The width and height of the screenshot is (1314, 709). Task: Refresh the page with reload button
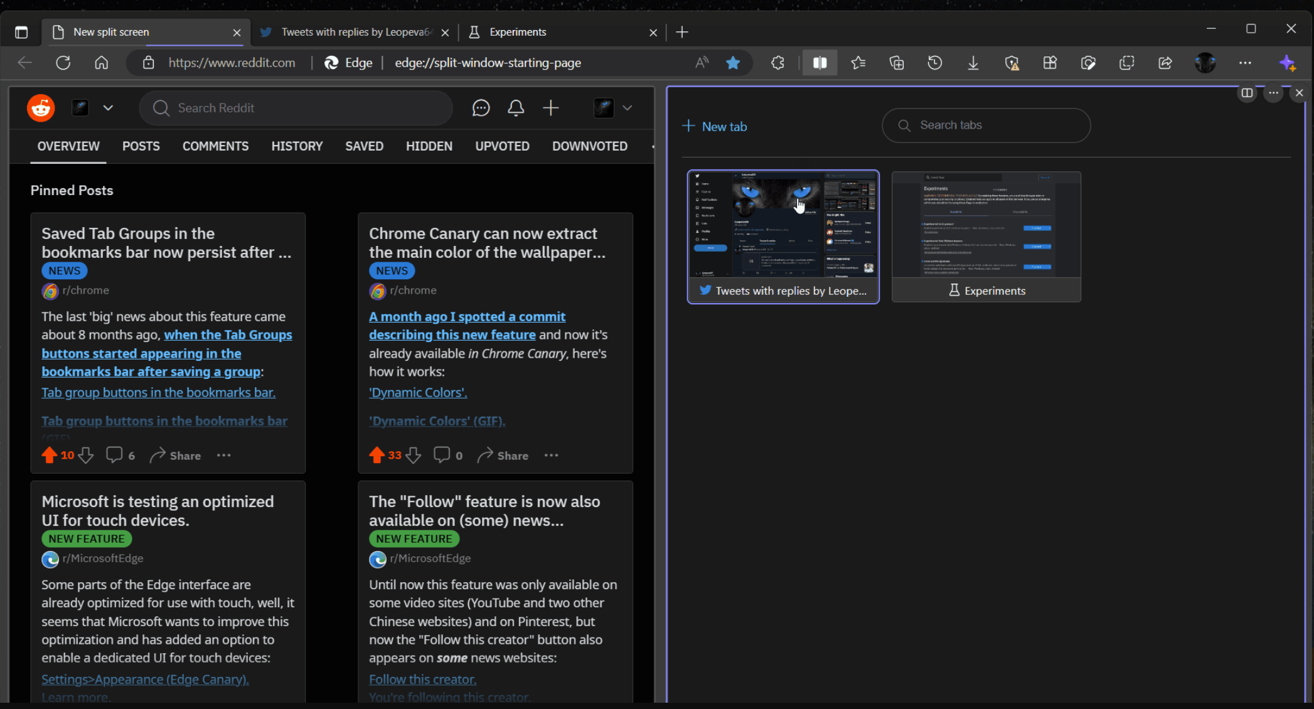pos(63,63)
